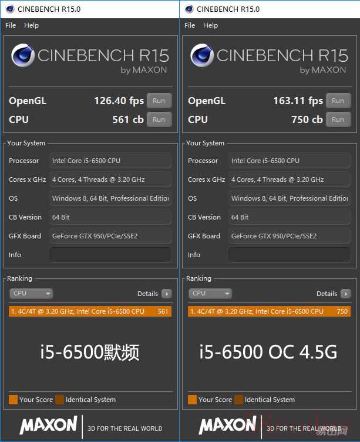Click 750 cb CPU score in right window

tap(307, 119)
